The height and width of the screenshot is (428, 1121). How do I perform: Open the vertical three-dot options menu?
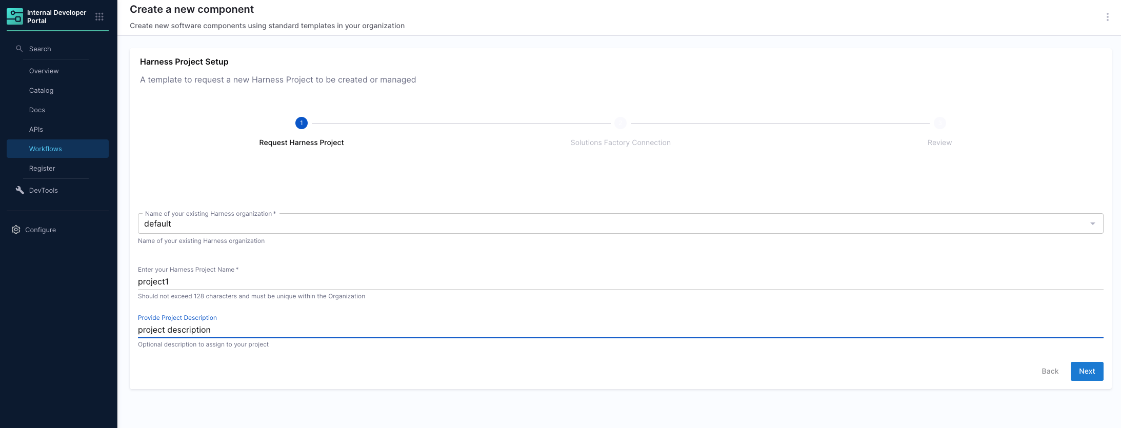click(x=1107, y=17)
